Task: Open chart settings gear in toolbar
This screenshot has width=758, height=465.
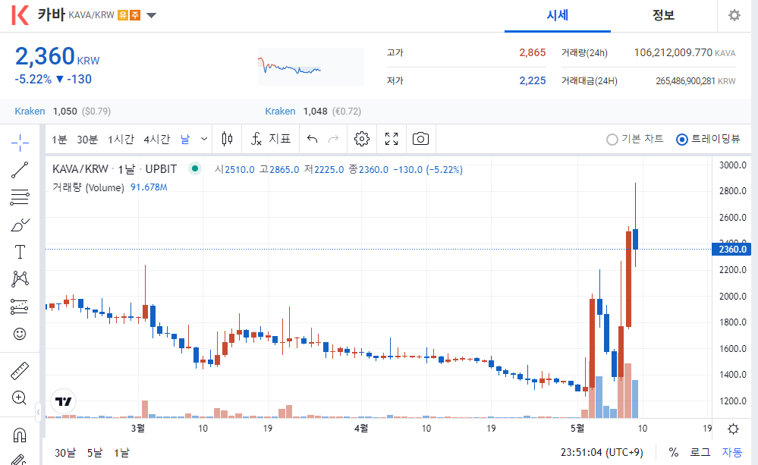Action: tap(362, 140)
